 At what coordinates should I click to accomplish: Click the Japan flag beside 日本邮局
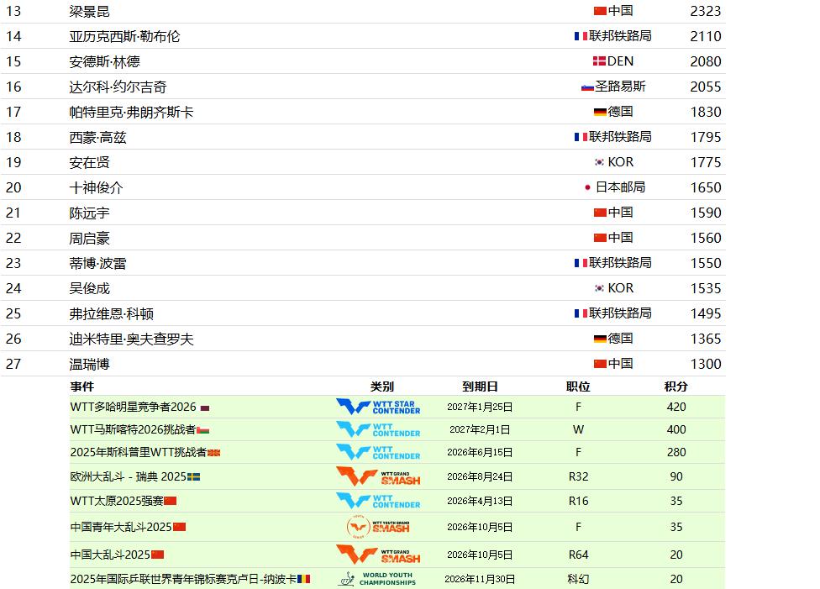coord(587,187)
